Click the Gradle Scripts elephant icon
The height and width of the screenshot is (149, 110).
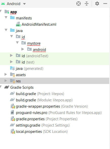click(7, 87)
